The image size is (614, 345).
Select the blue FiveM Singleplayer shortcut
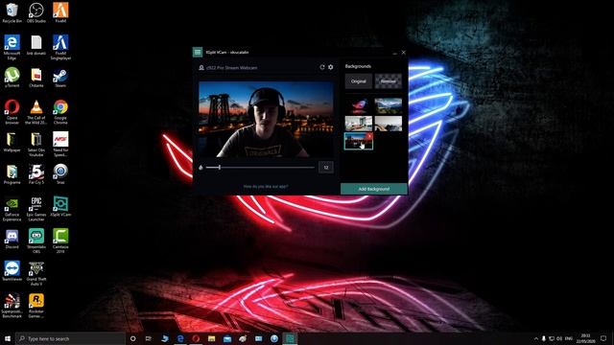(x=60, y=47)
